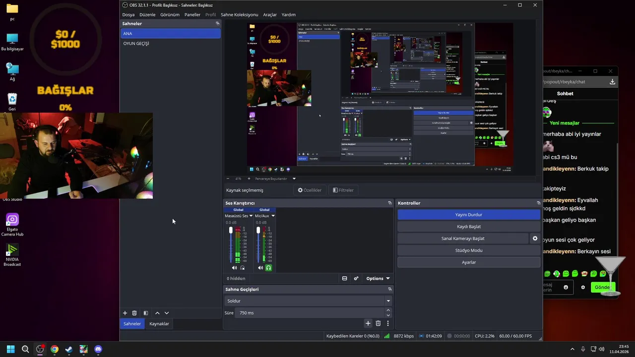Open Steam from the taskbar
Screen dimensions: 635x357
[69, 349]
